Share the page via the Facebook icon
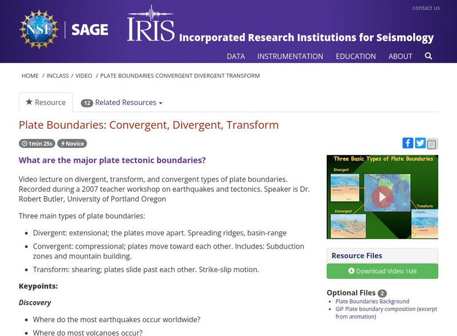 (407, 143)
